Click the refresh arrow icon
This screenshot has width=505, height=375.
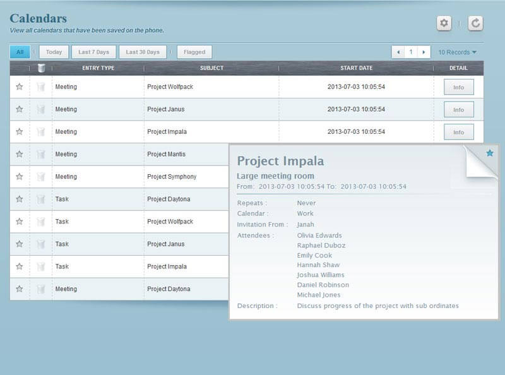click(x=475, y=23)
